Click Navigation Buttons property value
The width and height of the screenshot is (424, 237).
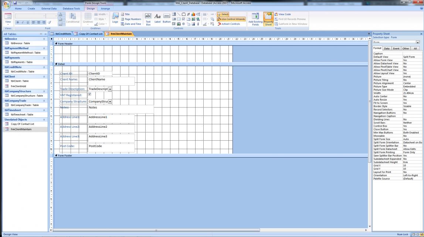412,113
